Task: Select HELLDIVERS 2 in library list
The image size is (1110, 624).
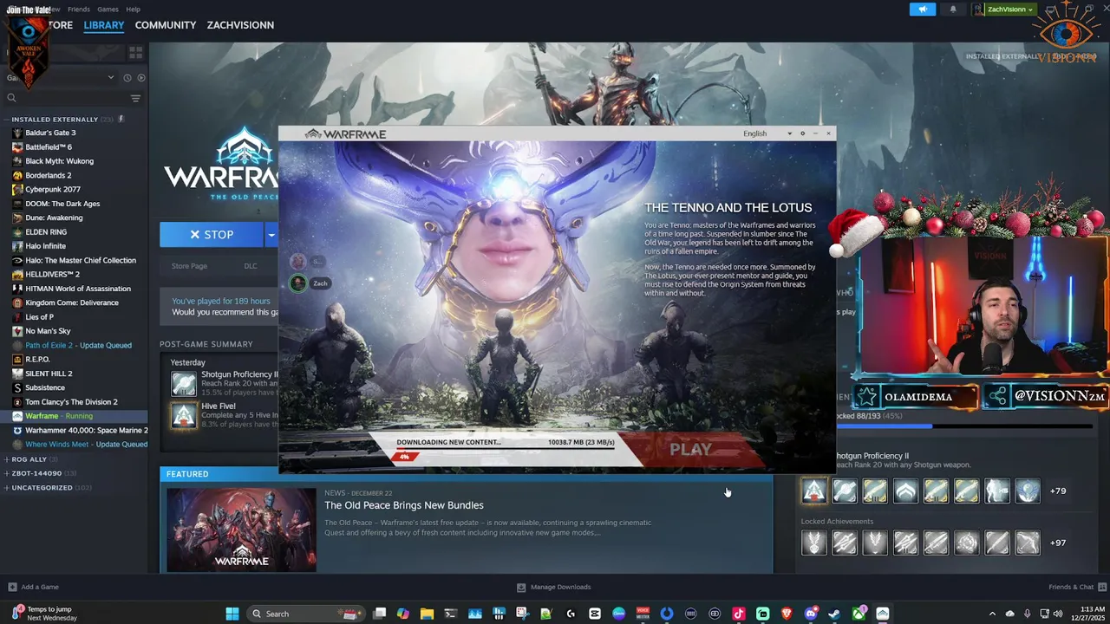Action: [x=52, y=275]
